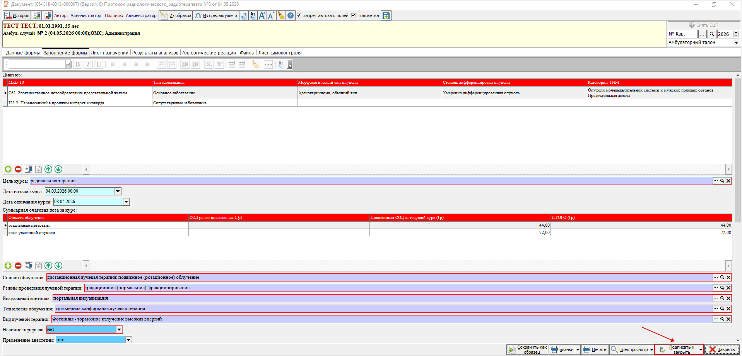
Task: Toggle the Подсветка checkbox
Action: [353, 15]
